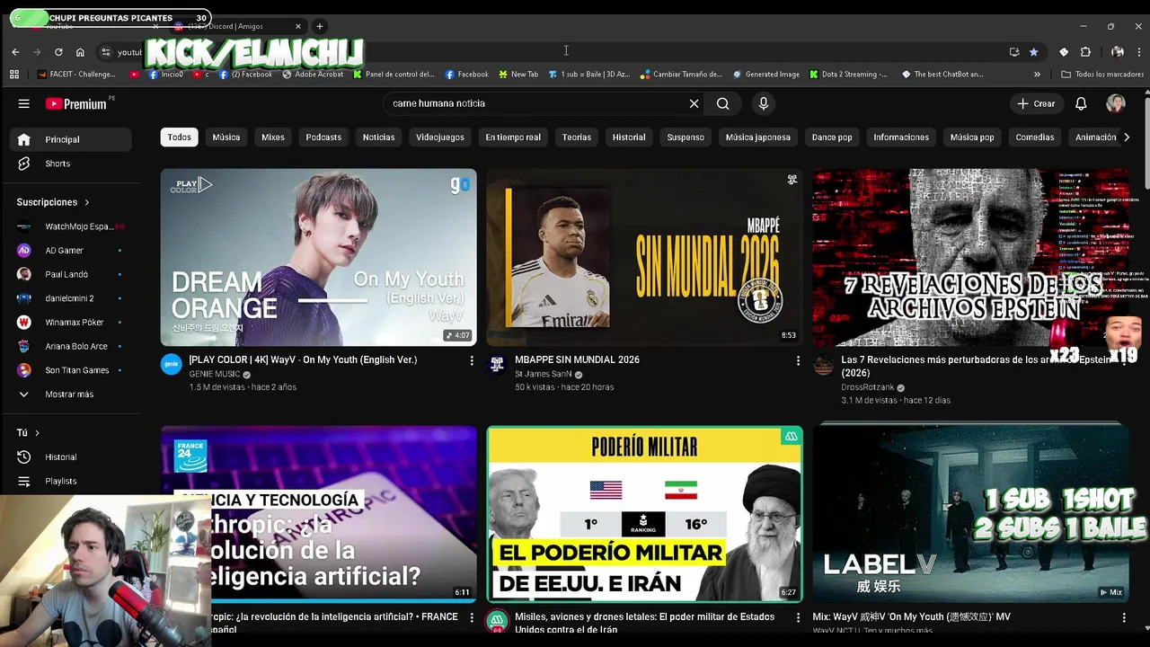Open St James SanN channel avatar
Viewport: 1150px width, 647px height.
497,364
